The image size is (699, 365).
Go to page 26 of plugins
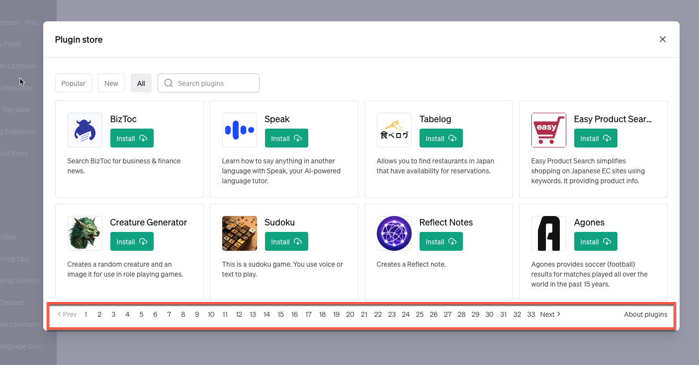(434, 314)
